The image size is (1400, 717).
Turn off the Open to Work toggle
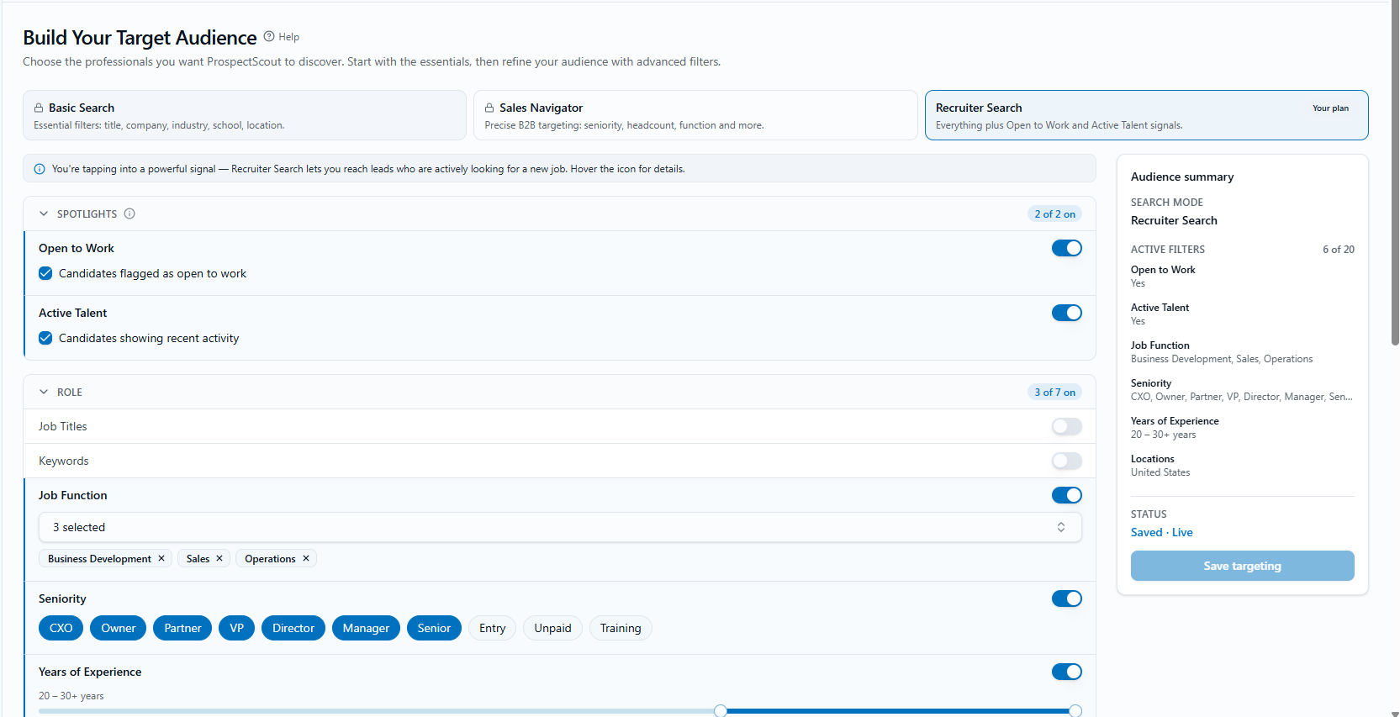click(x=1067, y=248)
